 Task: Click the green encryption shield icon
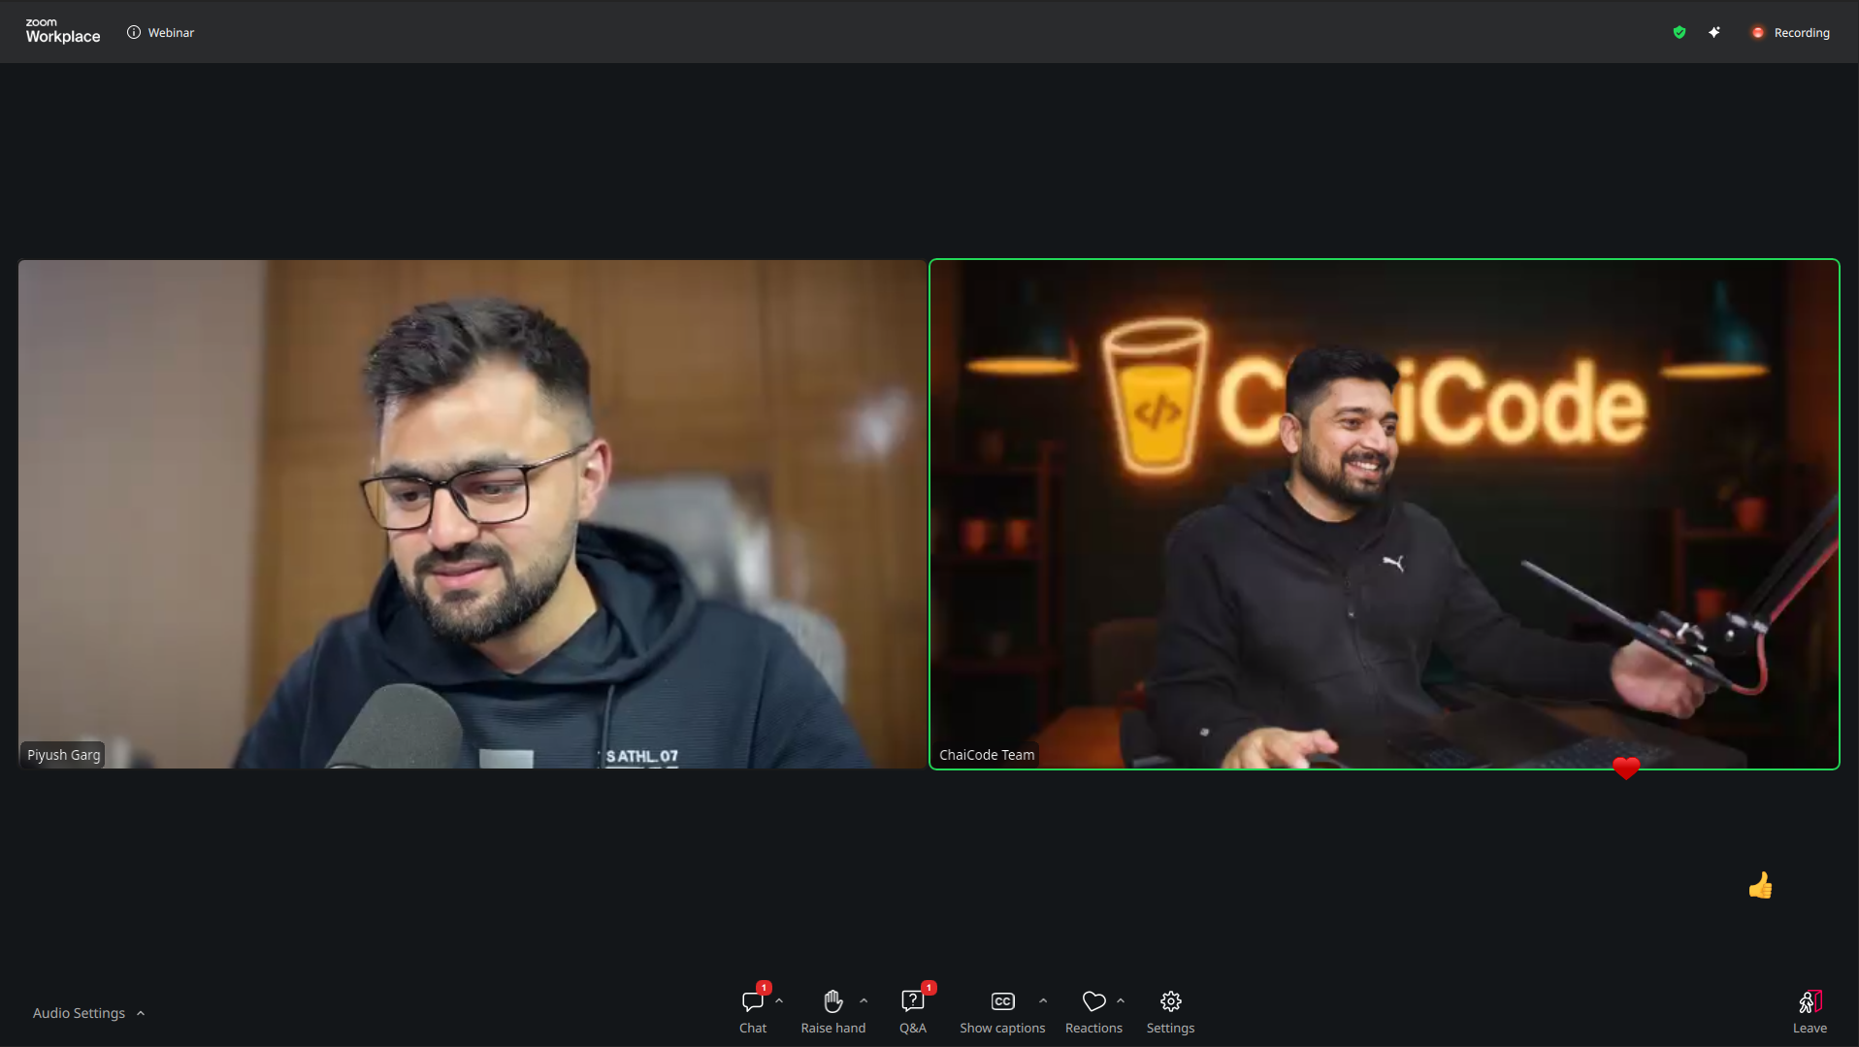click(x=1680, y=32)
